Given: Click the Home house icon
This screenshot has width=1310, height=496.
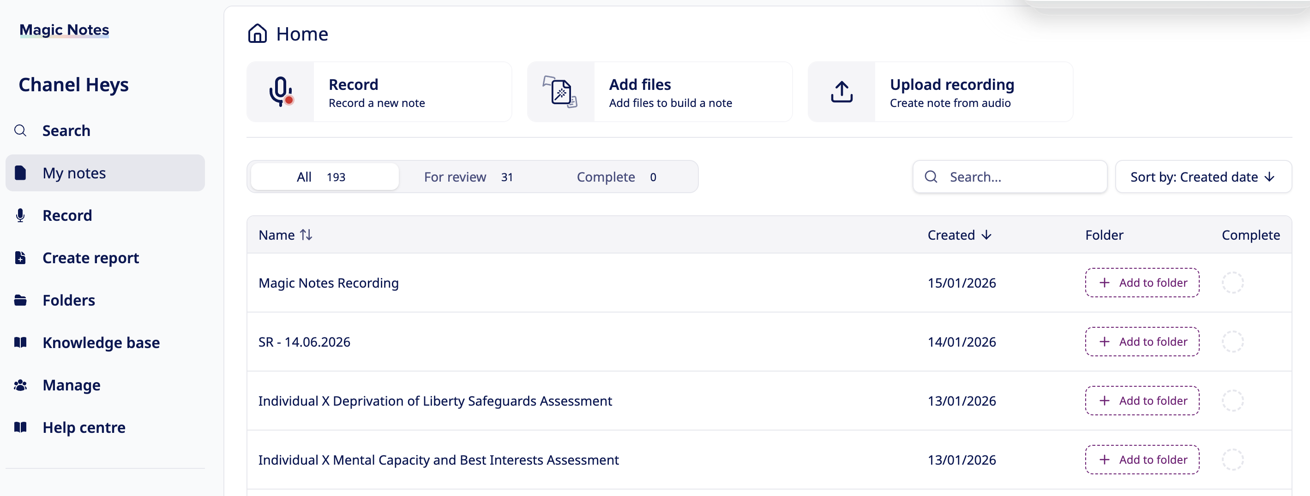Looking at the screenshot, I should pos(257,34).
